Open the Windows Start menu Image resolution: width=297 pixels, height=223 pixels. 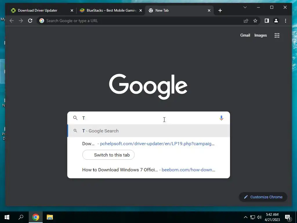coord(7,217)
